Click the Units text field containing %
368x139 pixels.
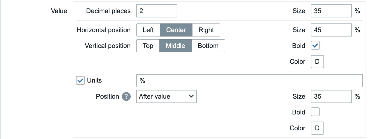point(249,81)
